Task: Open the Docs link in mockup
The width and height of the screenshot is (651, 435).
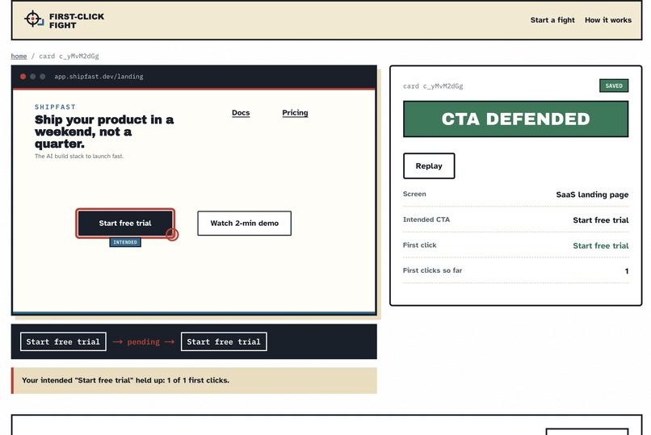Action: 241,113
